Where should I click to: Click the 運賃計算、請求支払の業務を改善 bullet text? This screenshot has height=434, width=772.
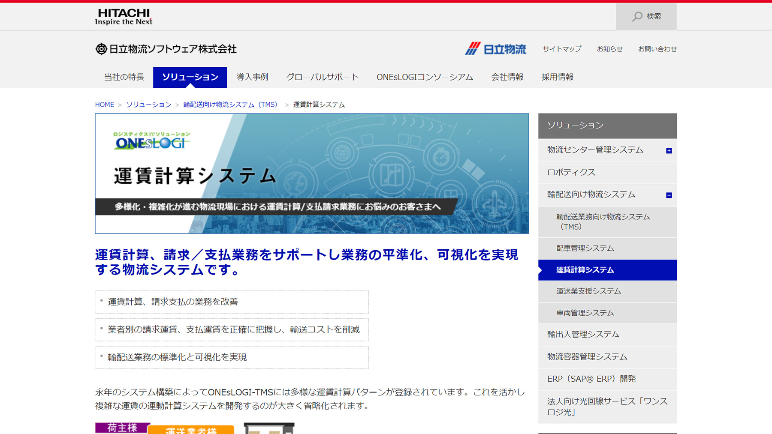pos(173,302)
